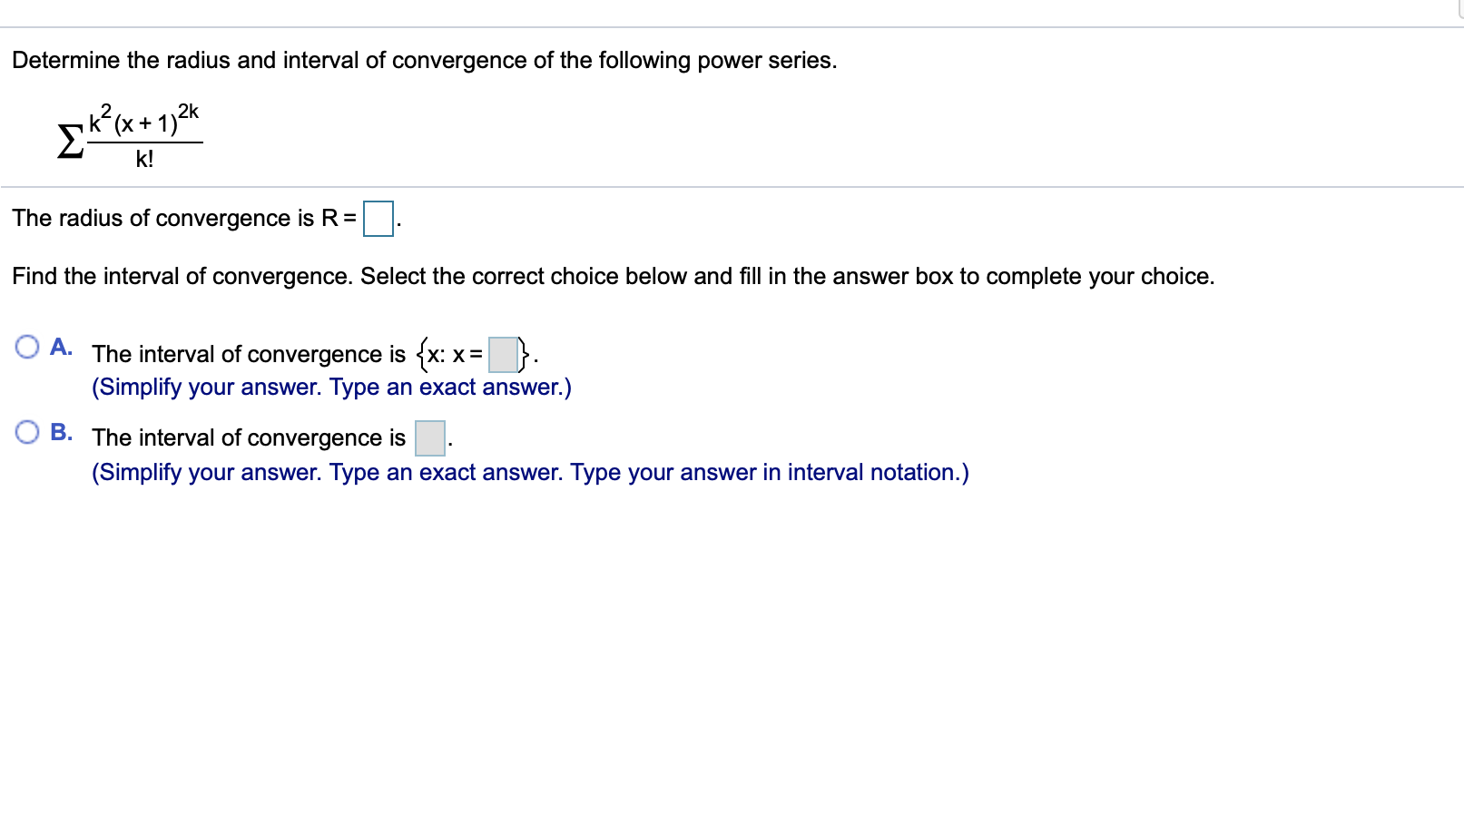
Task: Click the label A next to its radio
Action: pos(61,346)
